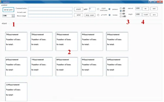Choose the 5秒 interval radio option
The width and height of the screenshot is (164, 102).
pyautogui.click(x=121, y=14)
